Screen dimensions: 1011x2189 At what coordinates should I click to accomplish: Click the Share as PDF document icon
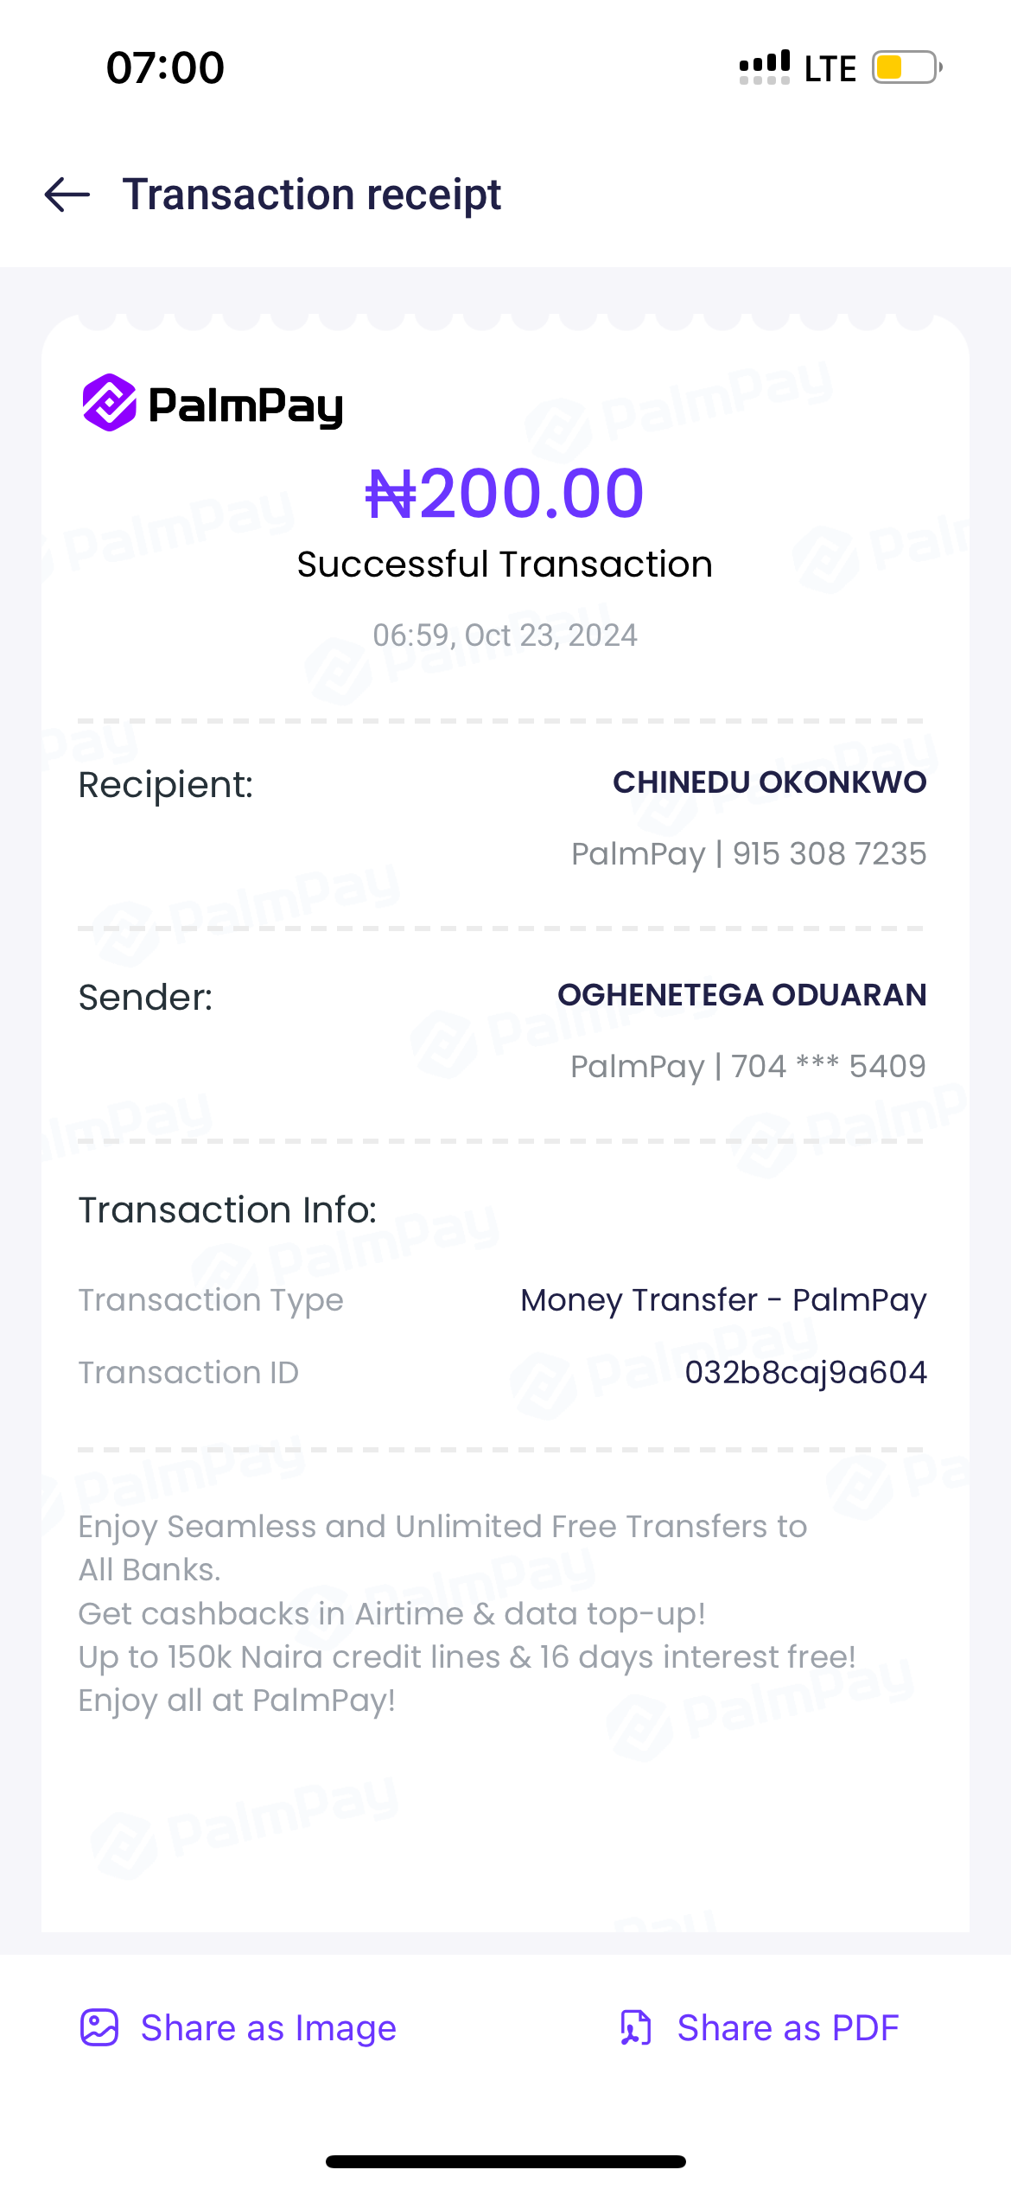pos(636,2027)
